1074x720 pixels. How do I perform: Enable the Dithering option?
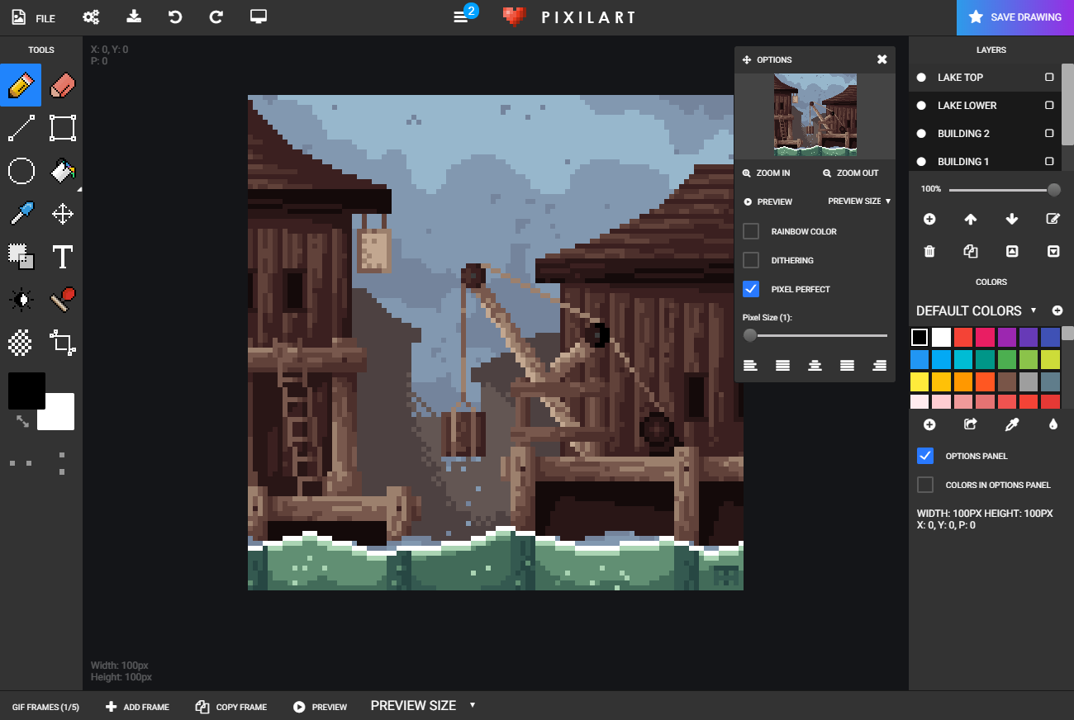coord(751,260)
